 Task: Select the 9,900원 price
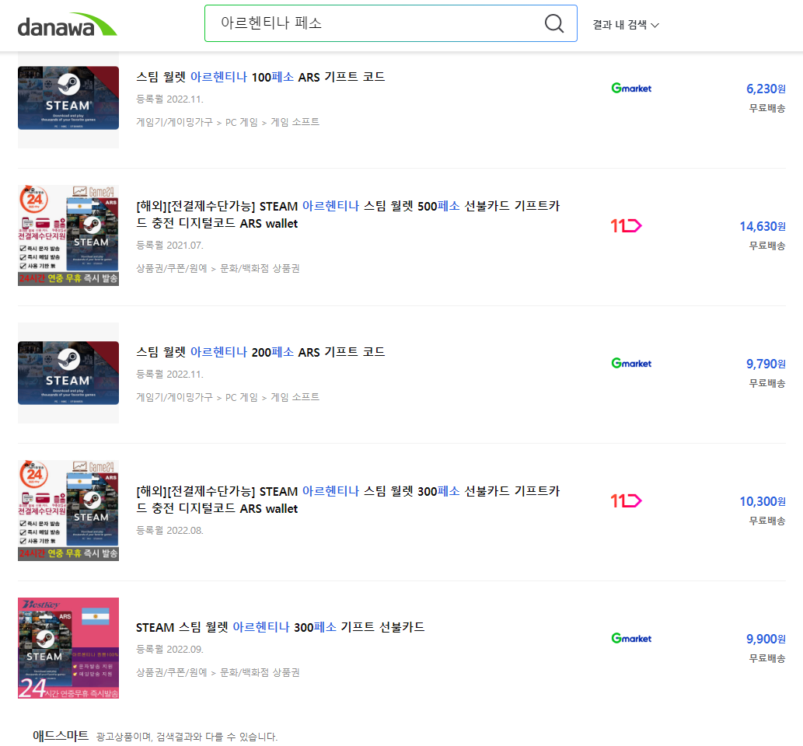click(x=766, y=639)
